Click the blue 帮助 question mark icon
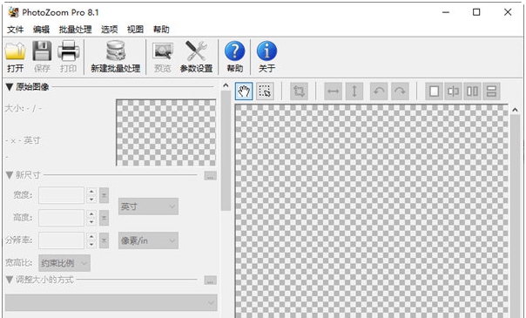The height and width of the screenshot is (318, 526). coord(235,51)
